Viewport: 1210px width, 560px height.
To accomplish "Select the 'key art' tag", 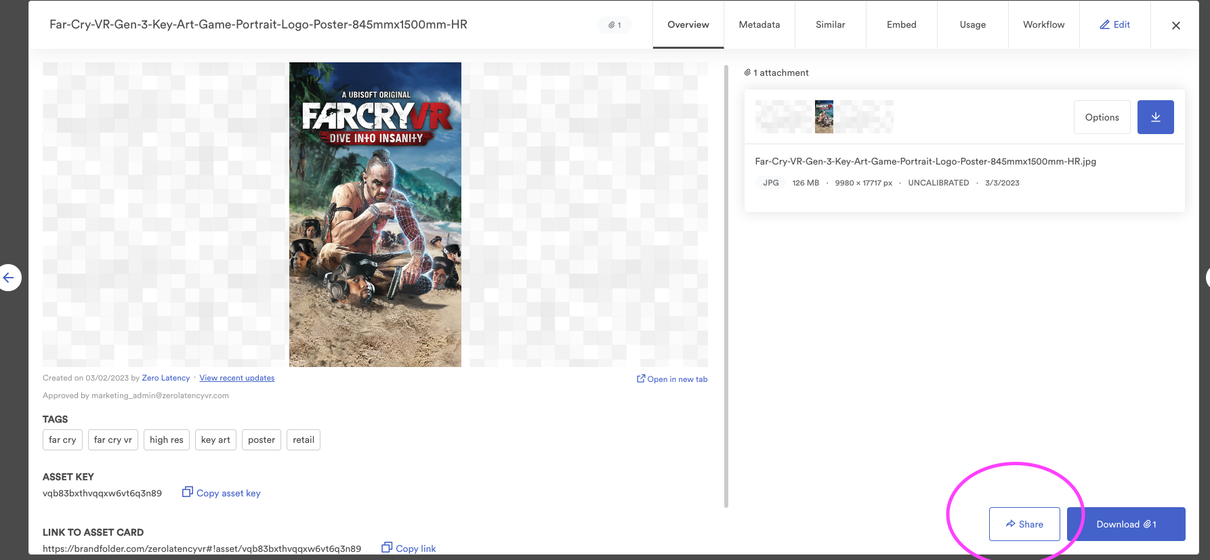I will click(215, 439).
